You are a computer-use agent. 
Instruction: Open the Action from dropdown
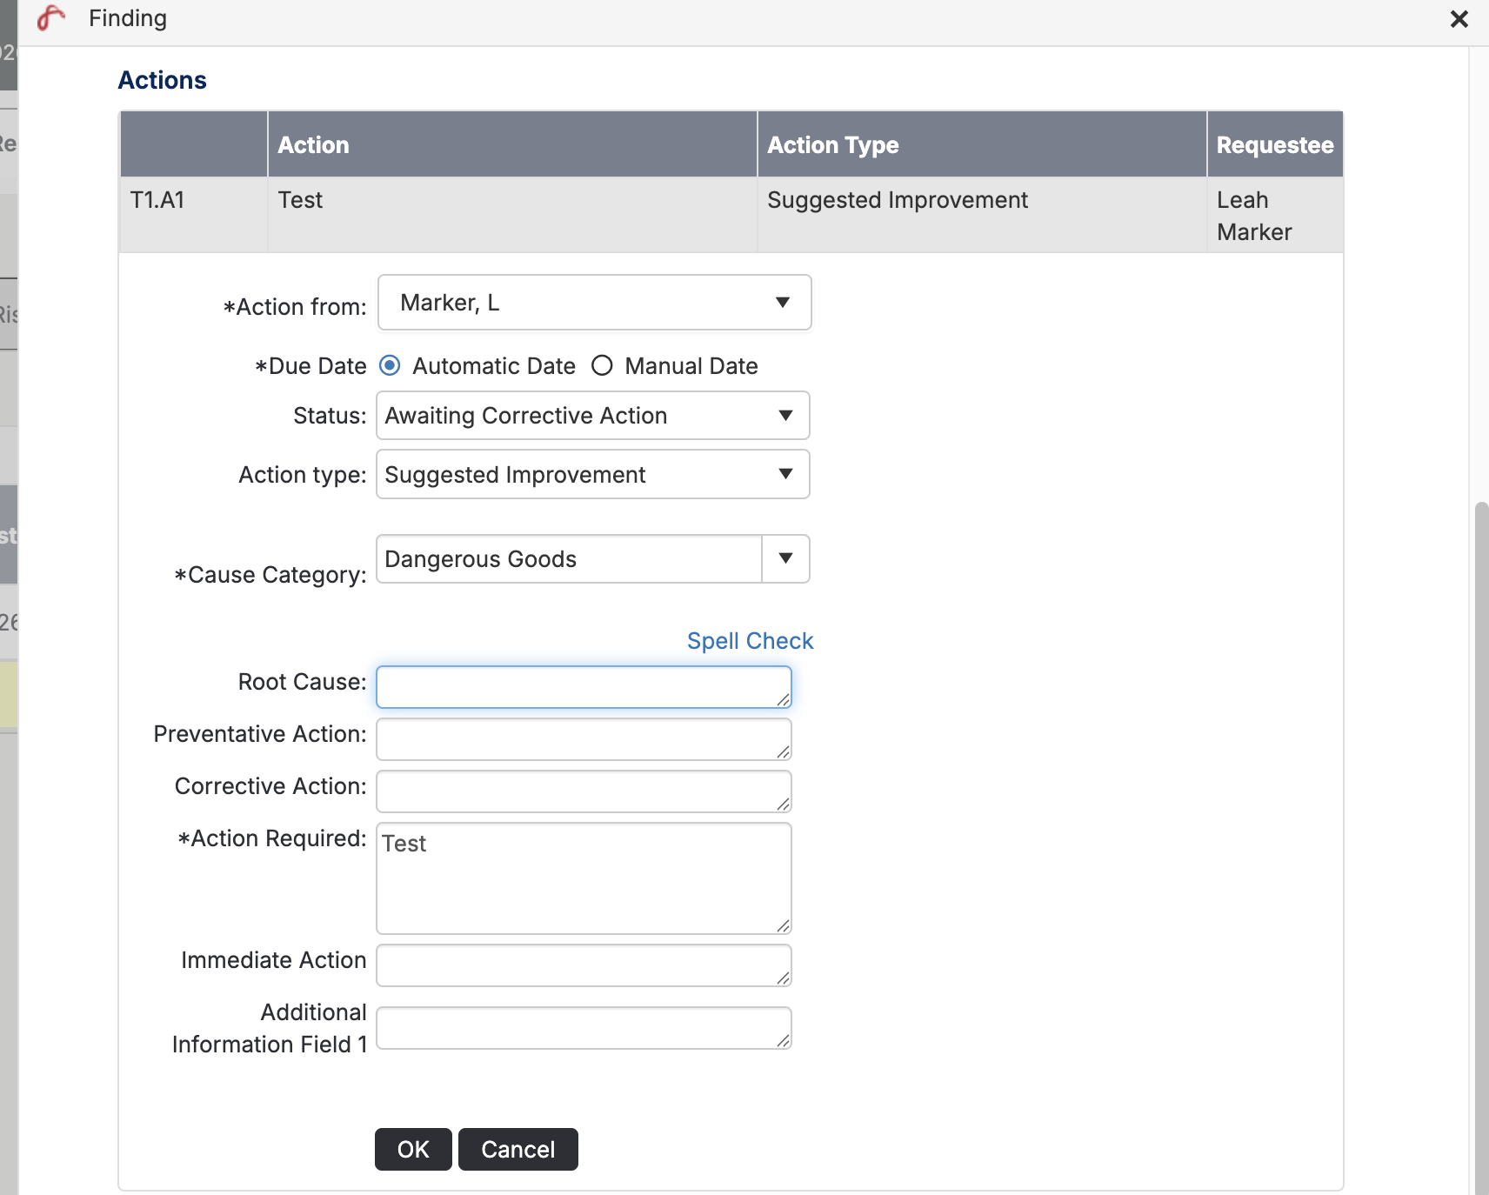coord(594,303)
